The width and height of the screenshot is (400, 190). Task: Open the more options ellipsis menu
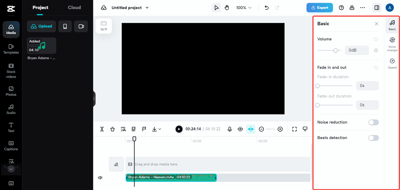click(x=362, y=7)
